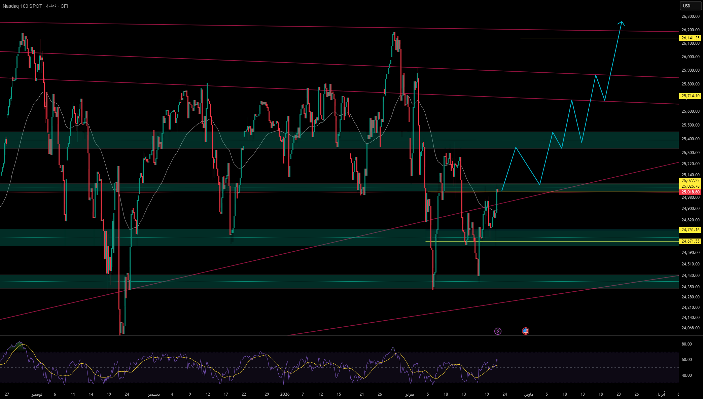Open the US flag economic event icon
703x399 pixels.
[526, 331]
